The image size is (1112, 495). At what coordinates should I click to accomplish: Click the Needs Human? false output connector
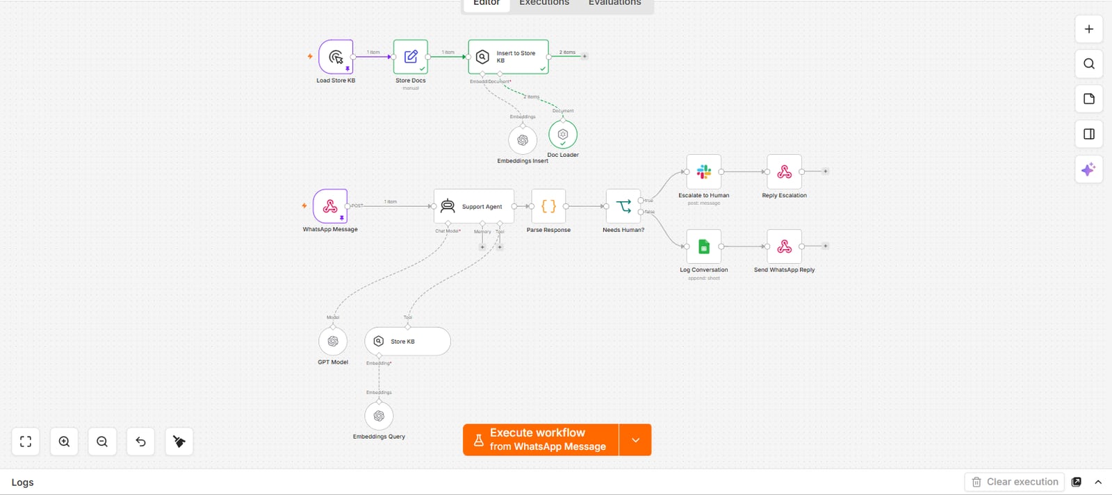coord(641,212)
